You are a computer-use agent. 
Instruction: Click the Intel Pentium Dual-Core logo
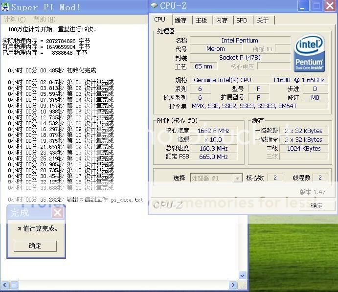[309, 53]
